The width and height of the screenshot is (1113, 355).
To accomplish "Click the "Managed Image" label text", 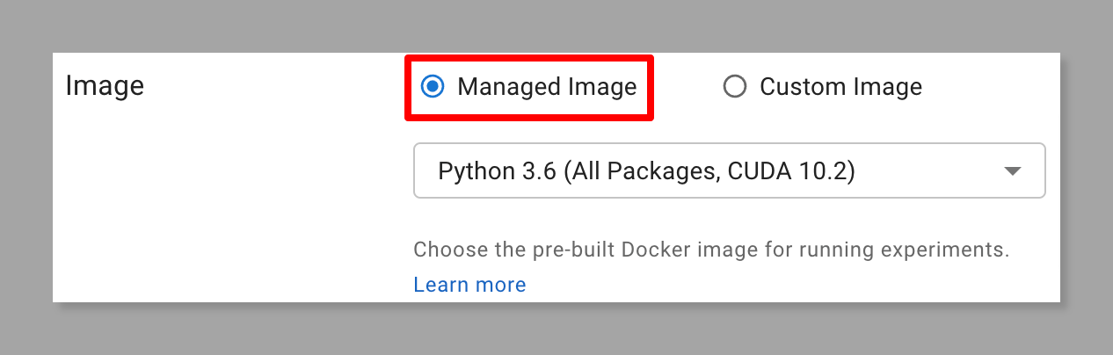I will click(x=547, y=87).
